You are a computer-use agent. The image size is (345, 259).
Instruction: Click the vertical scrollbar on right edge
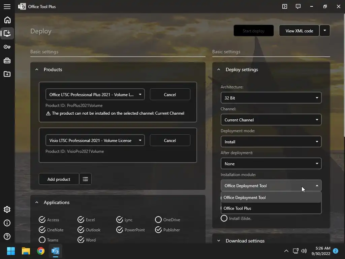344,75
